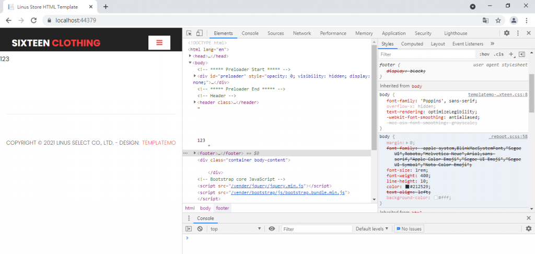This screenshot has height=254, width=535.
Task: Open console settings gear icon
Action: tap(529, 229)
